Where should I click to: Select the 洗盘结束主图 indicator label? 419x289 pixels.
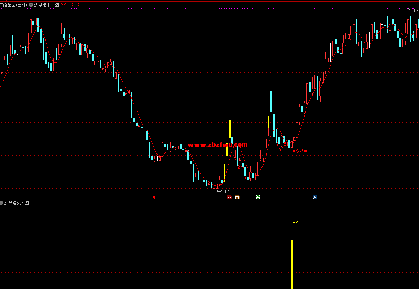[x=47, y=5]
